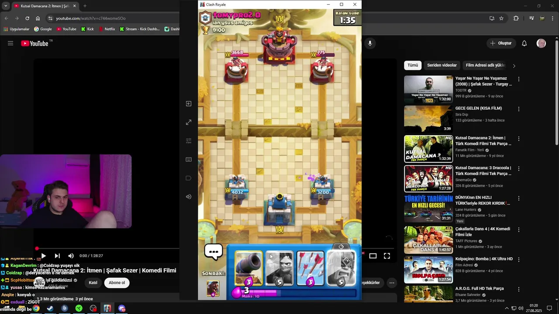559x314 pixels.
Task: Open Stream - Kick Dashboard bookmark
Action: [x=139, y=29]
